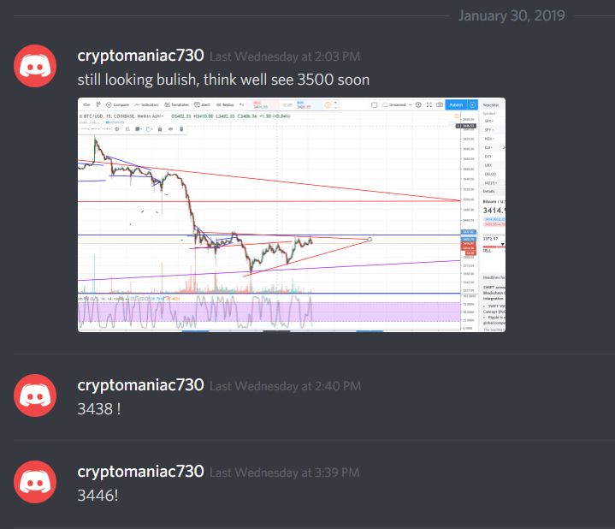Click the fullscreen arrows icon
This screenshot has height=529, width=615.
pyautogui.click(x=429, y=104)
